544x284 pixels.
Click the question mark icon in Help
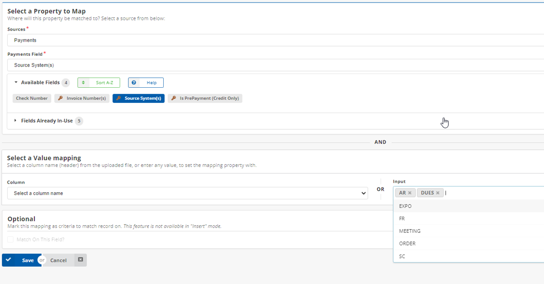coord(134,83)
